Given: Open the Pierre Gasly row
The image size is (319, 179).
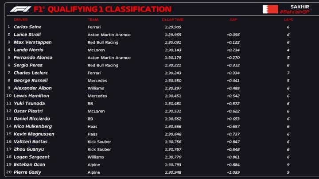Looking at the screenshot, I should tap(27, 172).
